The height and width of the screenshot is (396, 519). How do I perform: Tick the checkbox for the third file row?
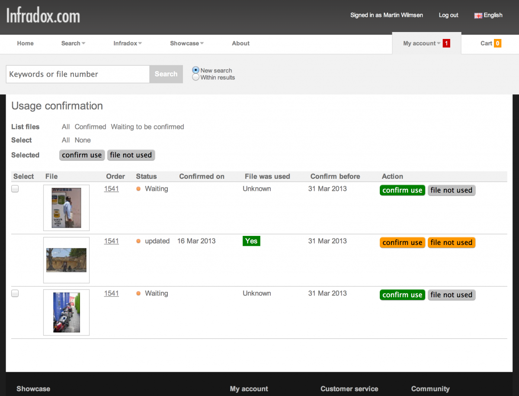[x=15, y=293]
